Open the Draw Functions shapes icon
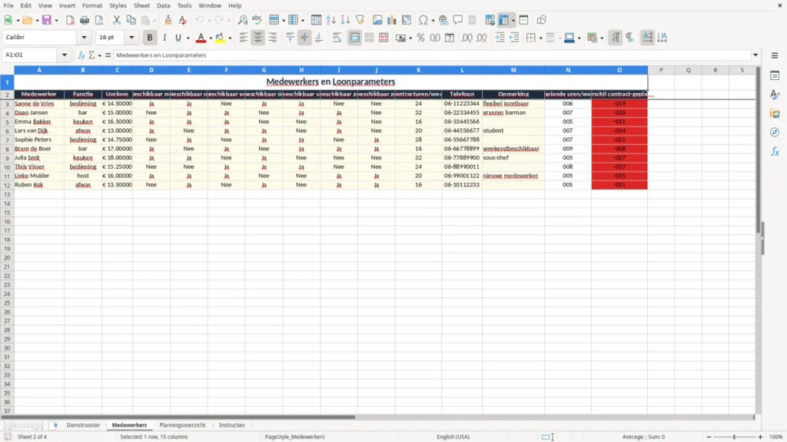Image resolution: width=787 pixels, height=442 pixels. pos(541,20)
